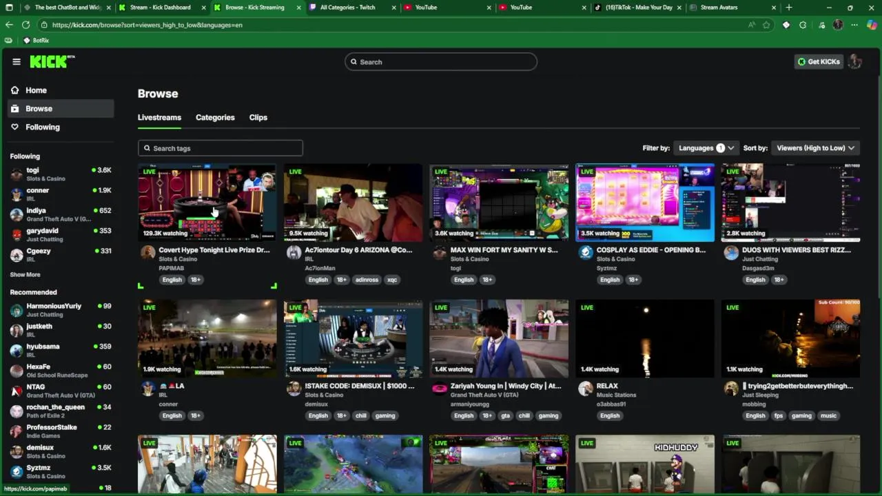This screenshot has height=496, width=882.
Task: Select demisux in Recommended list
Action: pyautogui.click(x=61, y=451)
